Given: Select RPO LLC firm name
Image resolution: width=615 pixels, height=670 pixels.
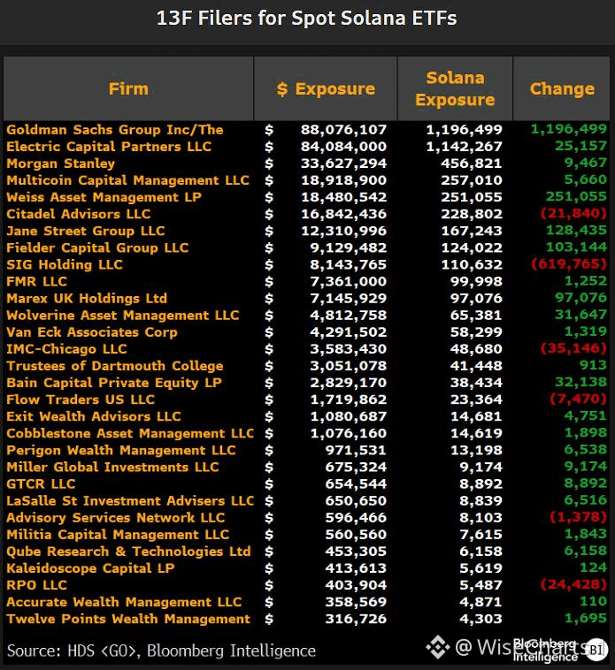Looking at the screenshot, I should 36,585.
